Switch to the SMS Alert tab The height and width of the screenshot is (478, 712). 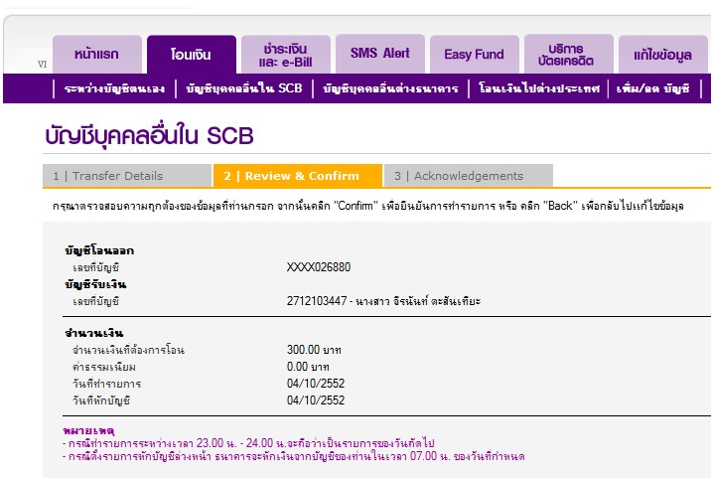(x=380, y=54)
